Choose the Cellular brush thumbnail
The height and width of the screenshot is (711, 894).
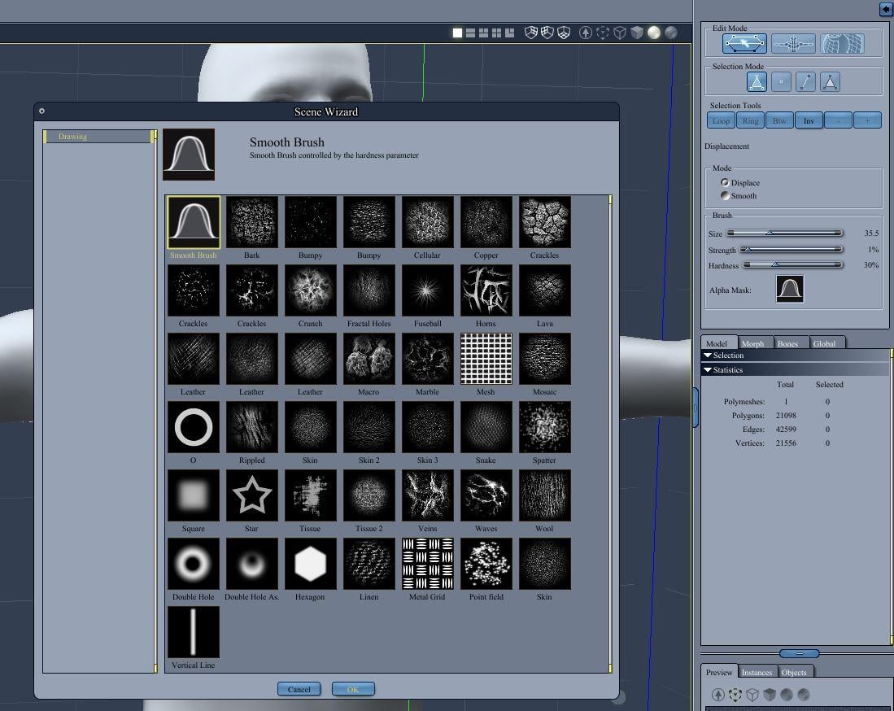[428, 222]
